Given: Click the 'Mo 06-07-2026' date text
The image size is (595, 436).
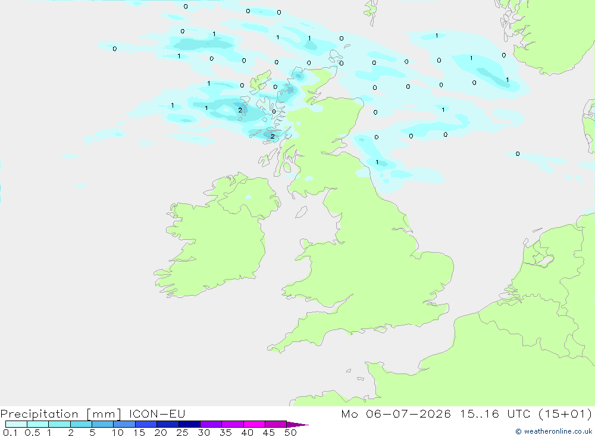Looking at the screenshot, I should [x=396, y=413].
